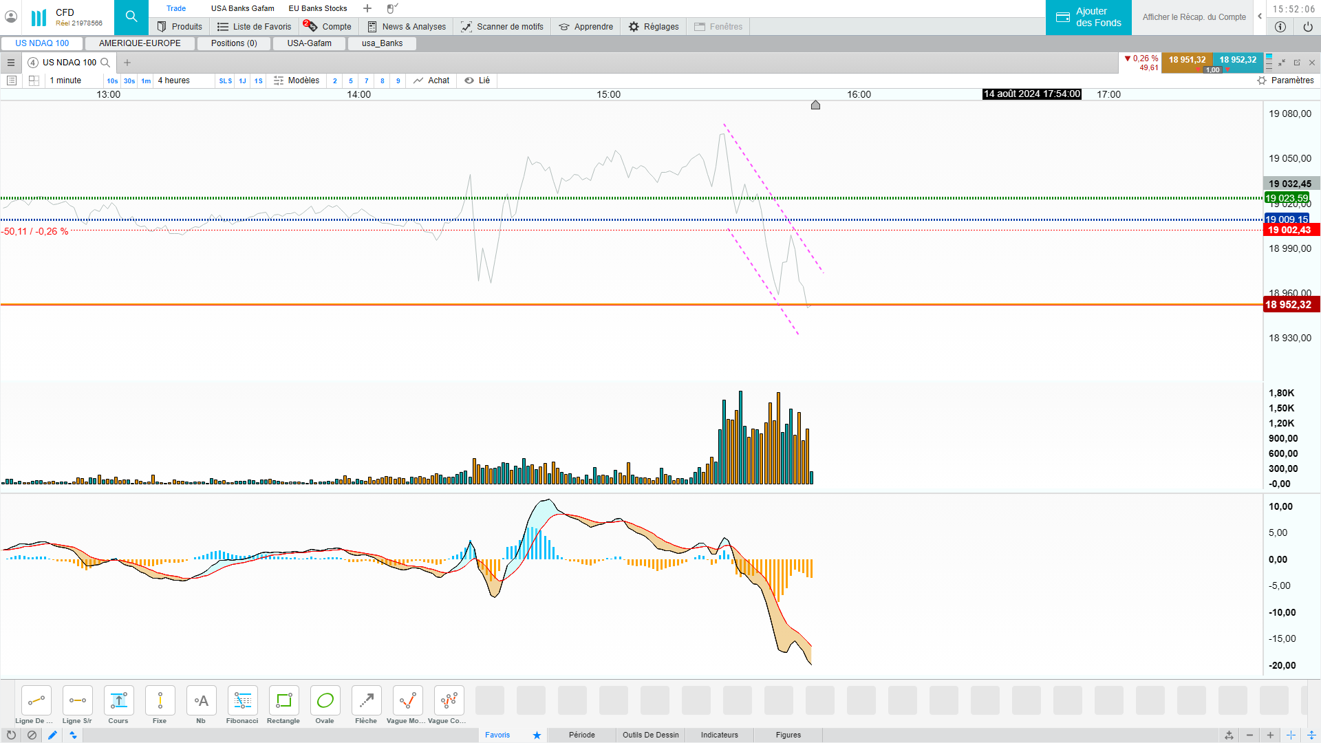The image size is (1321, 743).
Task: Toggle the chart grid layout icon
Action: (34, 80)
